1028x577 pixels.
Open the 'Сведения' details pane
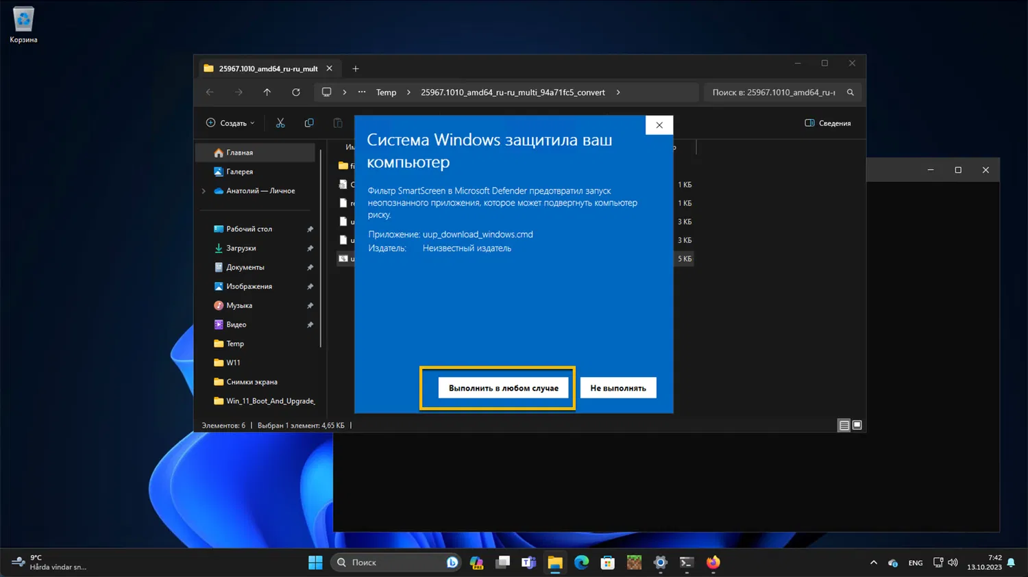828,123
